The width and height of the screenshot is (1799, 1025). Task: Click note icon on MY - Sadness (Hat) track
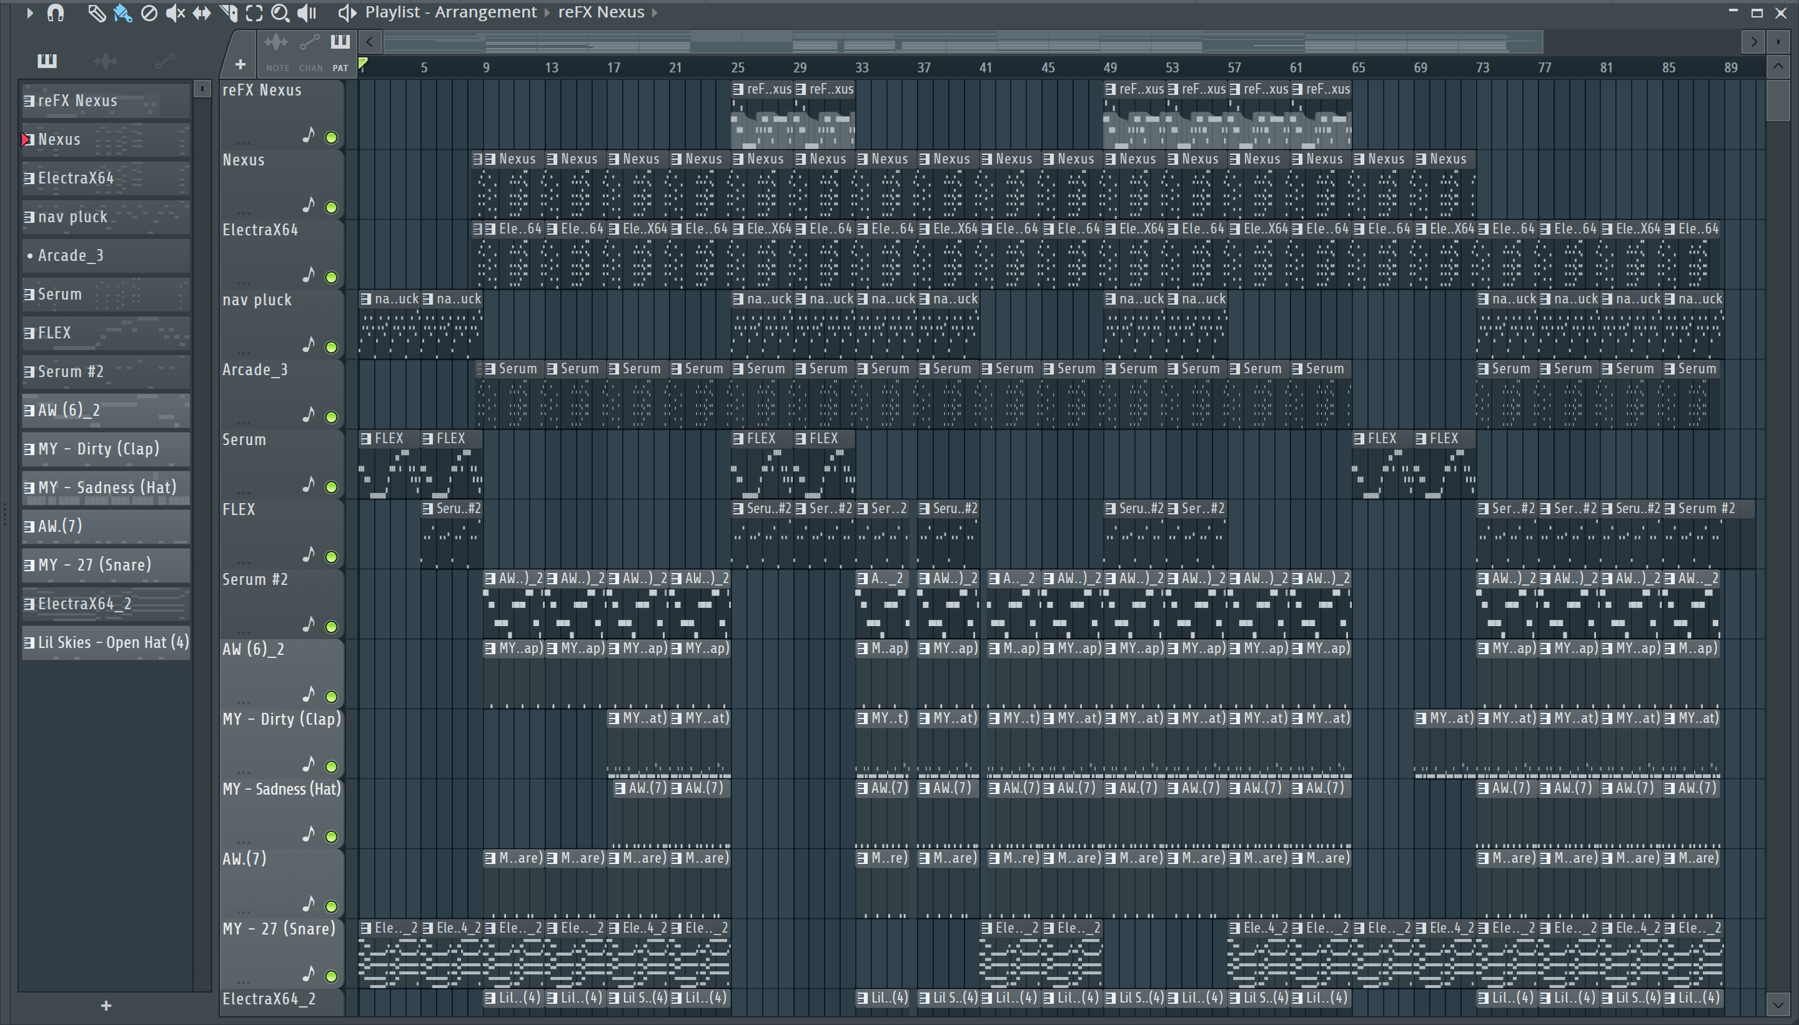(x=309, y=833)
